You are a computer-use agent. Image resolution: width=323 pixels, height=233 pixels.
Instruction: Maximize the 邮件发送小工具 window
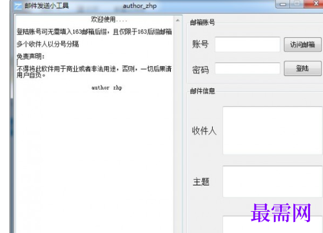coord(297,4)
